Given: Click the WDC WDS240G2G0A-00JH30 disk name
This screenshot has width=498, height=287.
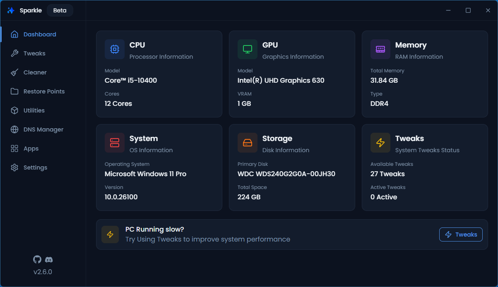Looking at the screenshot, I should point(286,174).
